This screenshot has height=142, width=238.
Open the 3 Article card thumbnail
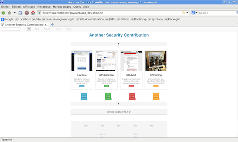[x=82, y=61]
